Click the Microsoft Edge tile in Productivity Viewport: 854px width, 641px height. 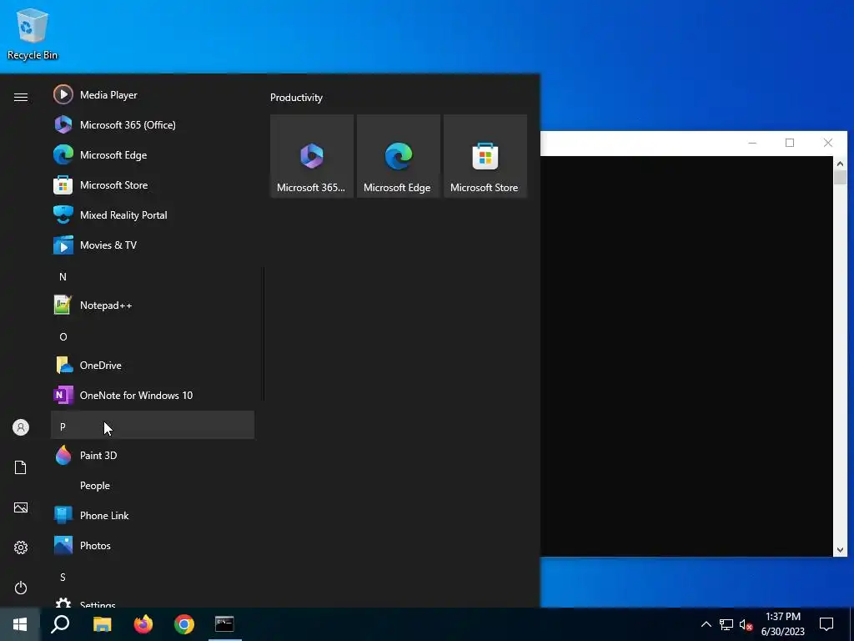pyautogui.click(x=398, y=156)
